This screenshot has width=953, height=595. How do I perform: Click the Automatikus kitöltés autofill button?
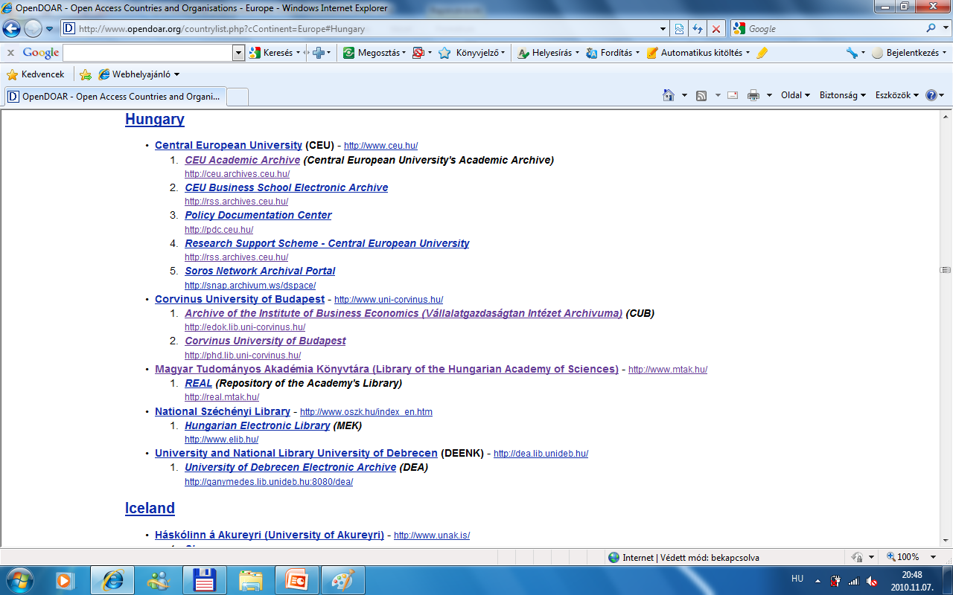tap(696, 53)
